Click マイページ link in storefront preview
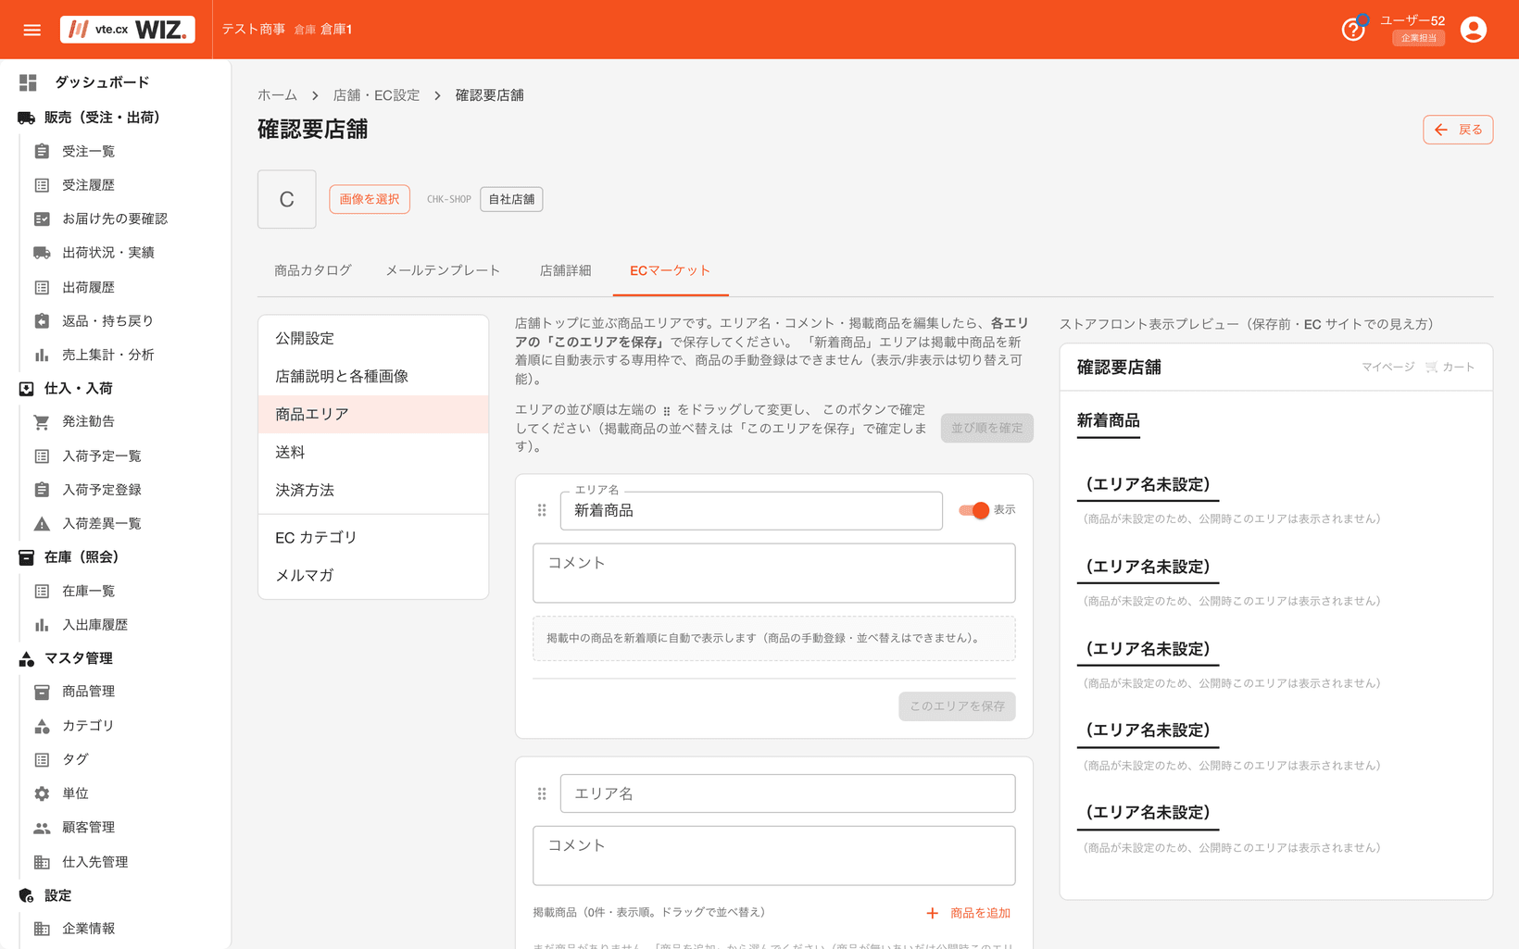 coord(1387,368)
